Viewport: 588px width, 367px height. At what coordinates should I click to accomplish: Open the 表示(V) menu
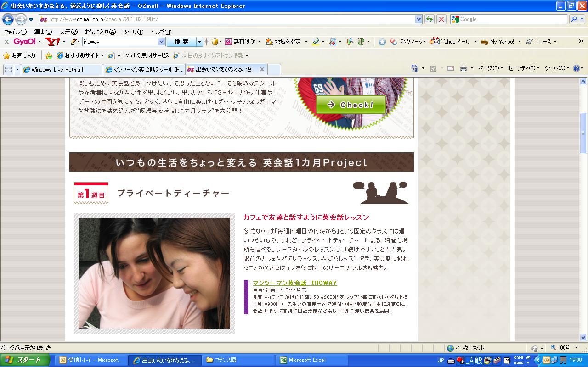coord(68,32)
